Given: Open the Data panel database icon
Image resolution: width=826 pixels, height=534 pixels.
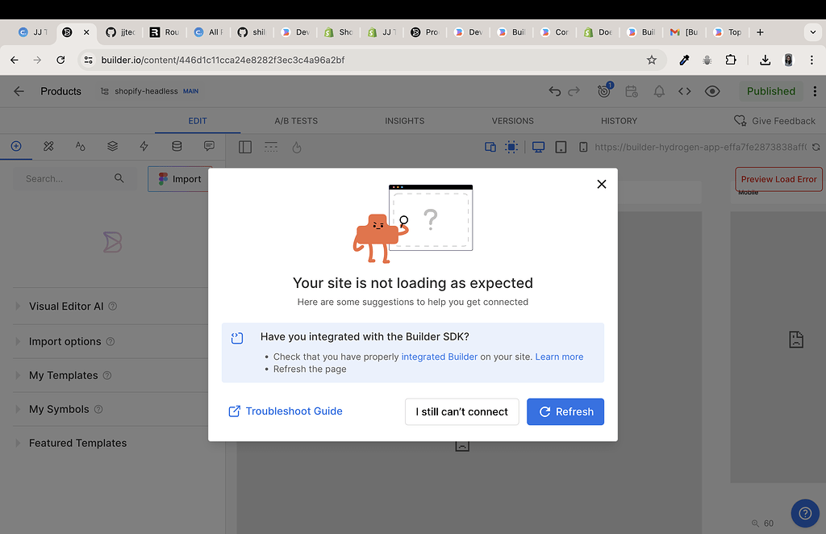Looking at the screenshot, I should click(177, 147).
